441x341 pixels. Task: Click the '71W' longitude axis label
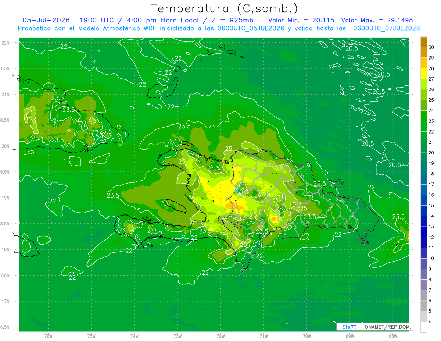263,336
